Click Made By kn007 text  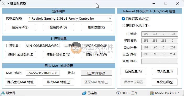(167, 93)
